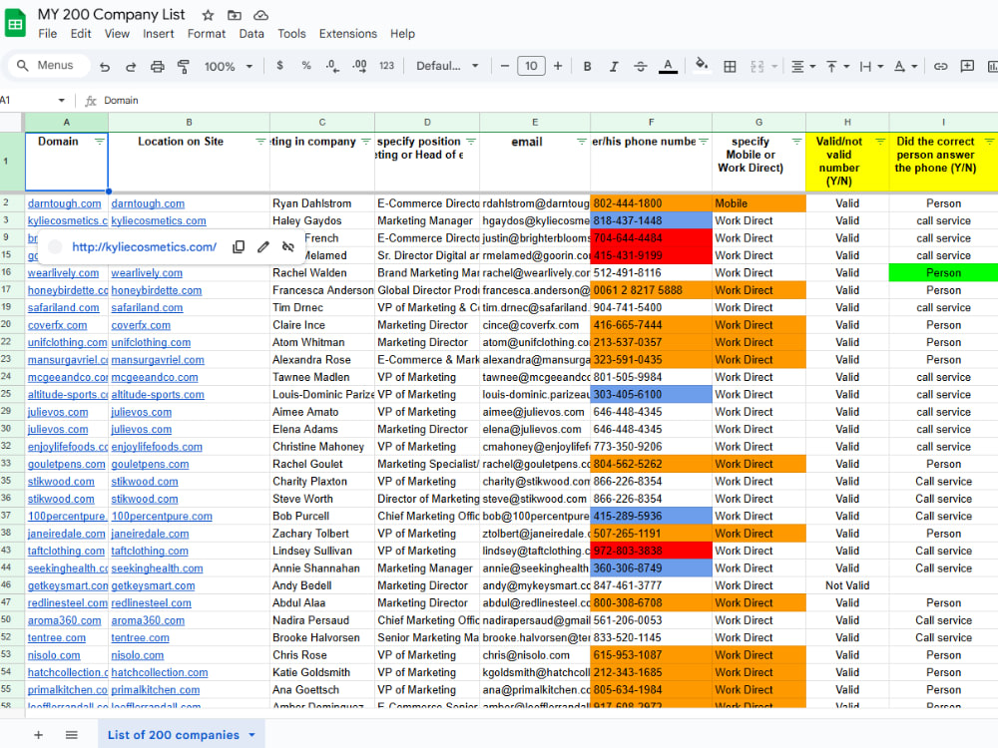998x748 pixels.
Task: Open the Borders grid icon
Action: tap(731, 66)
